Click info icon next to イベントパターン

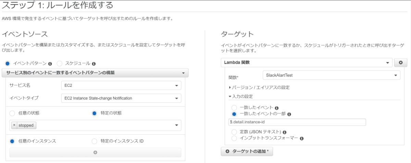click(50, 64)
